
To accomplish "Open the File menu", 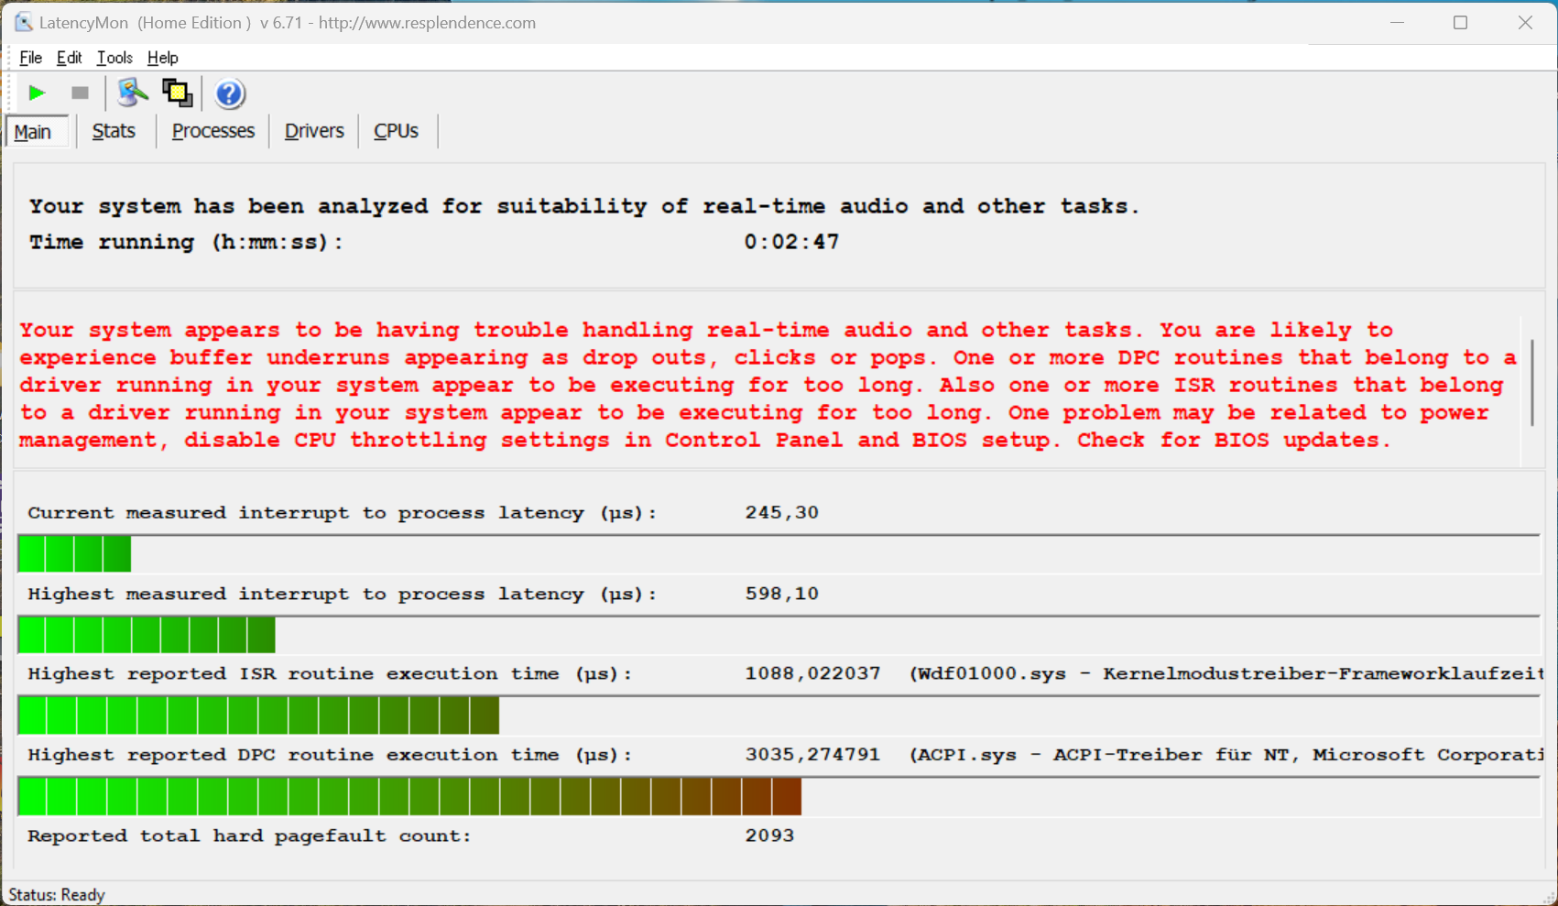I will pyautogui.click(x=30, y=58).
